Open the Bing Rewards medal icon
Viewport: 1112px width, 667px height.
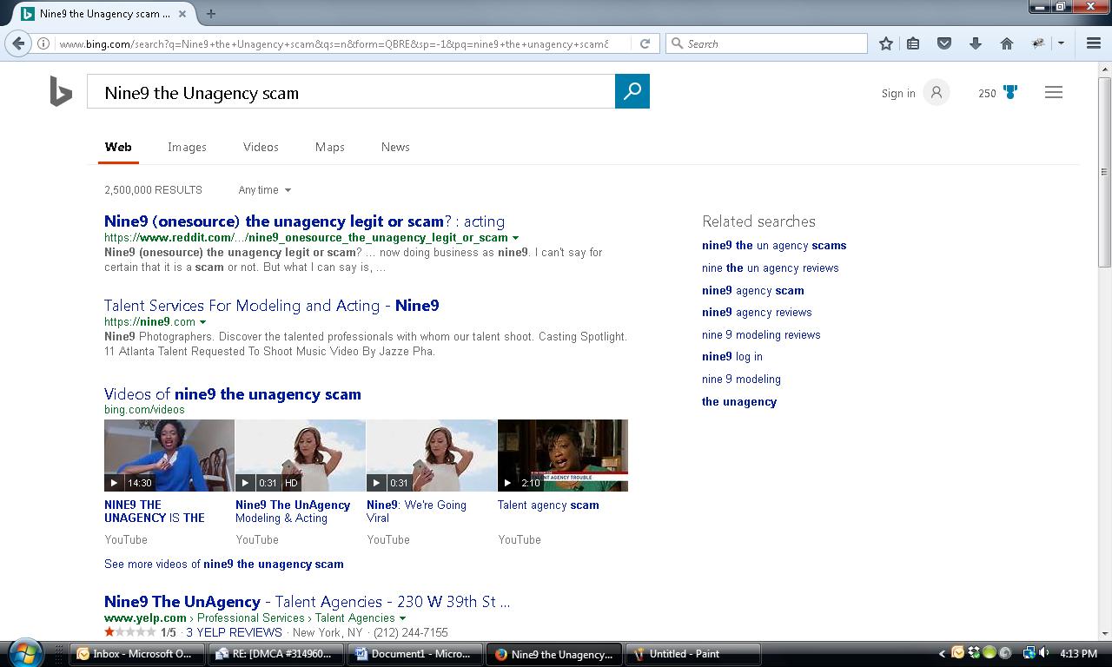[x=1009, y=92]
